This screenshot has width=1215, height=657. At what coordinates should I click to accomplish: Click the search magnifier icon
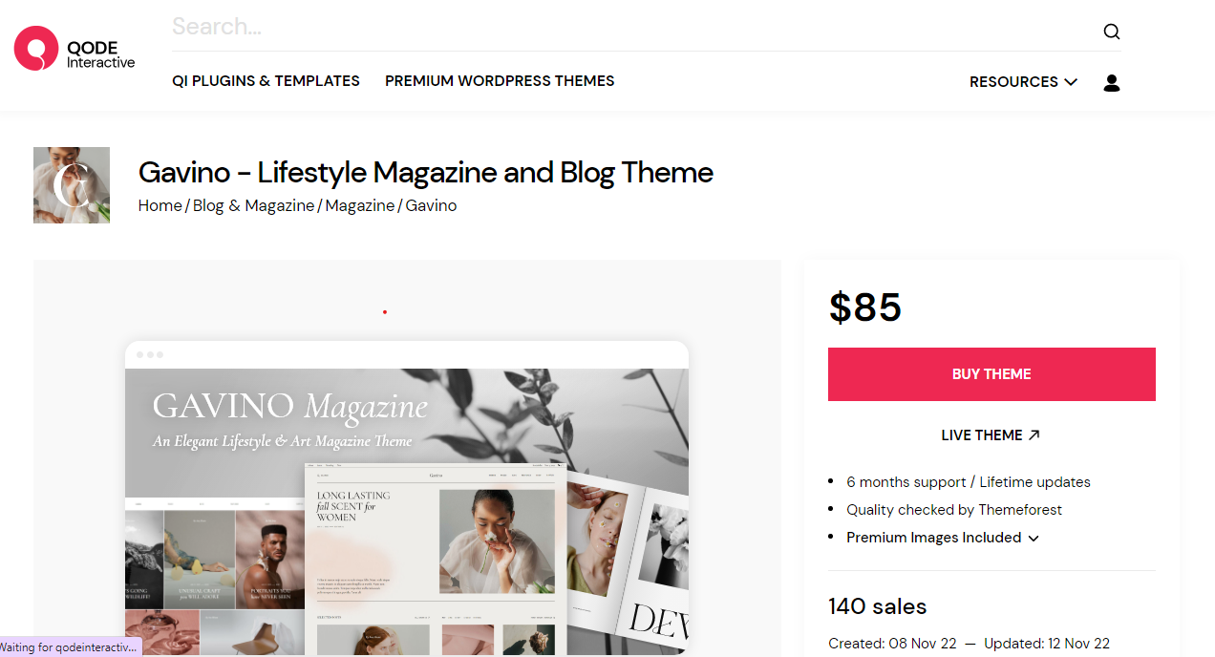coord(1111,32)
